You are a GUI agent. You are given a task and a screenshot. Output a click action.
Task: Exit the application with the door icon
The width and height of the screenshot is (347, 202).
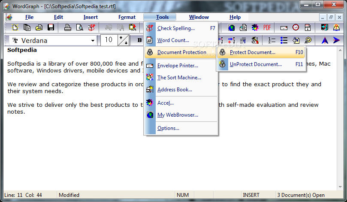[x=324, y=27]
